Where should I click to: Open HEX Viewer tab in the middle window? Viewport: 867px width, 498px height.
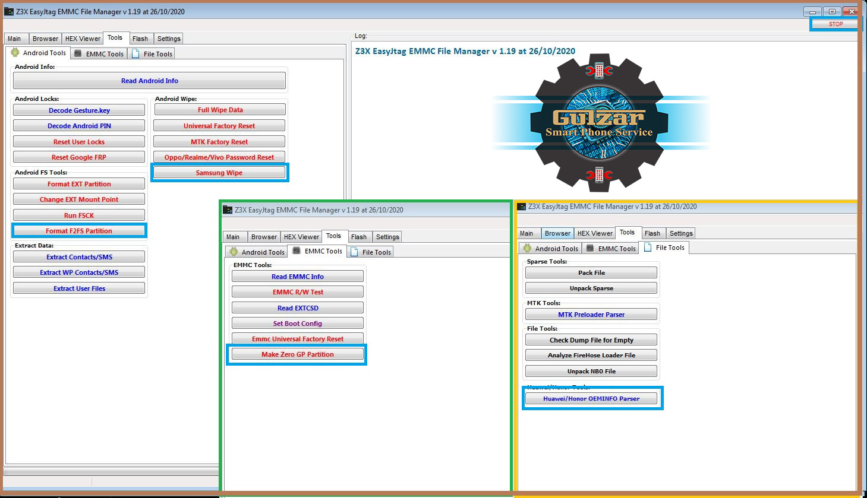pyautogui.click(x=301, y=237)
